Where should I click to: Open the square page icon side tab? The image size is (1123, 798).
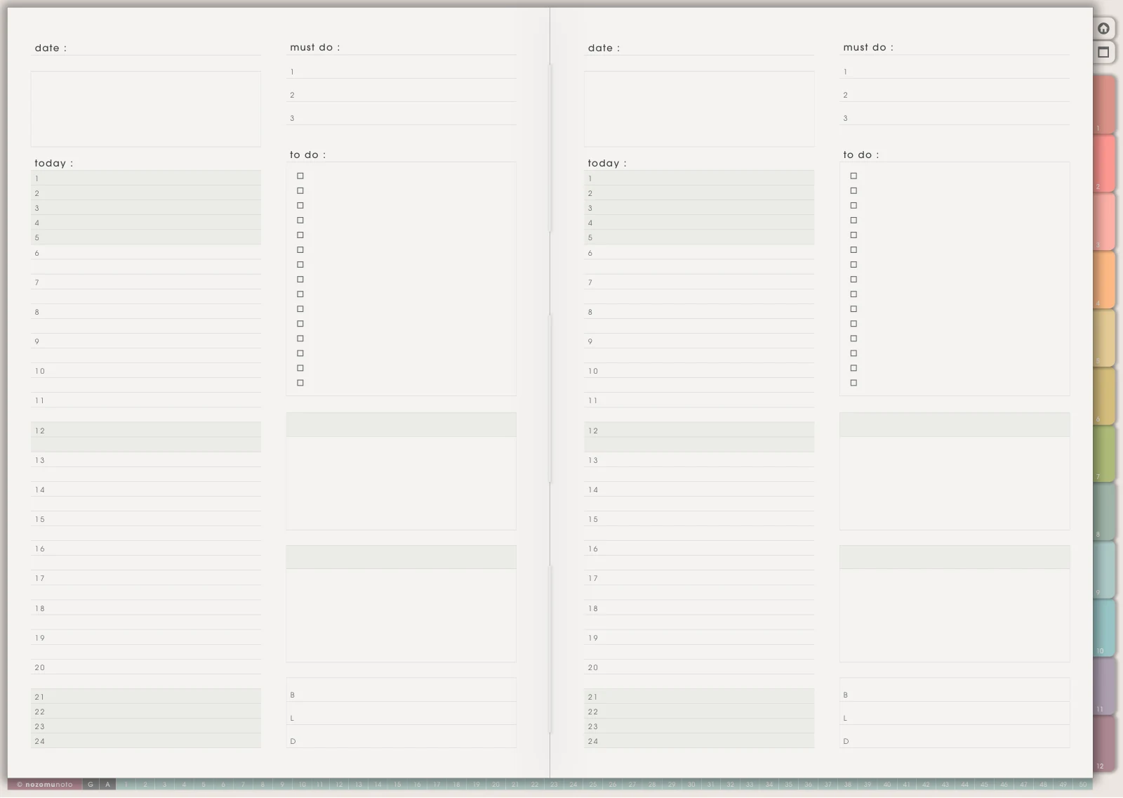[x=1103, y=52]
